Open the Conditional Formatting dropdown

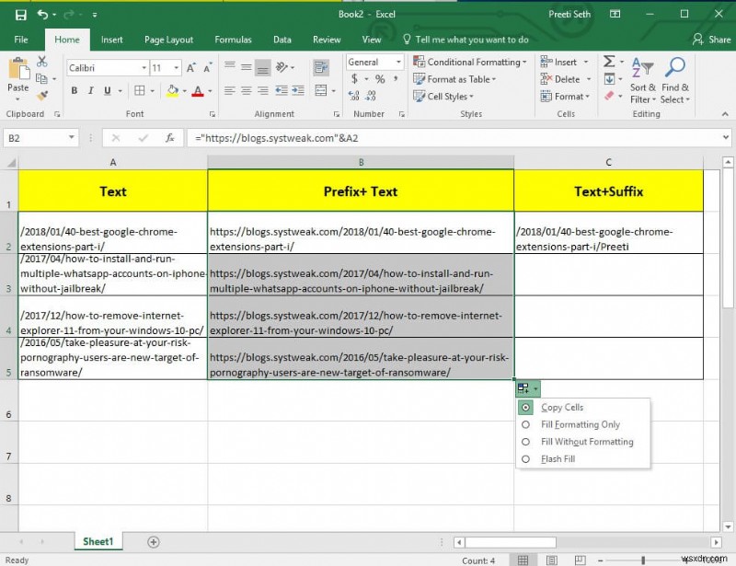[469, 62]
